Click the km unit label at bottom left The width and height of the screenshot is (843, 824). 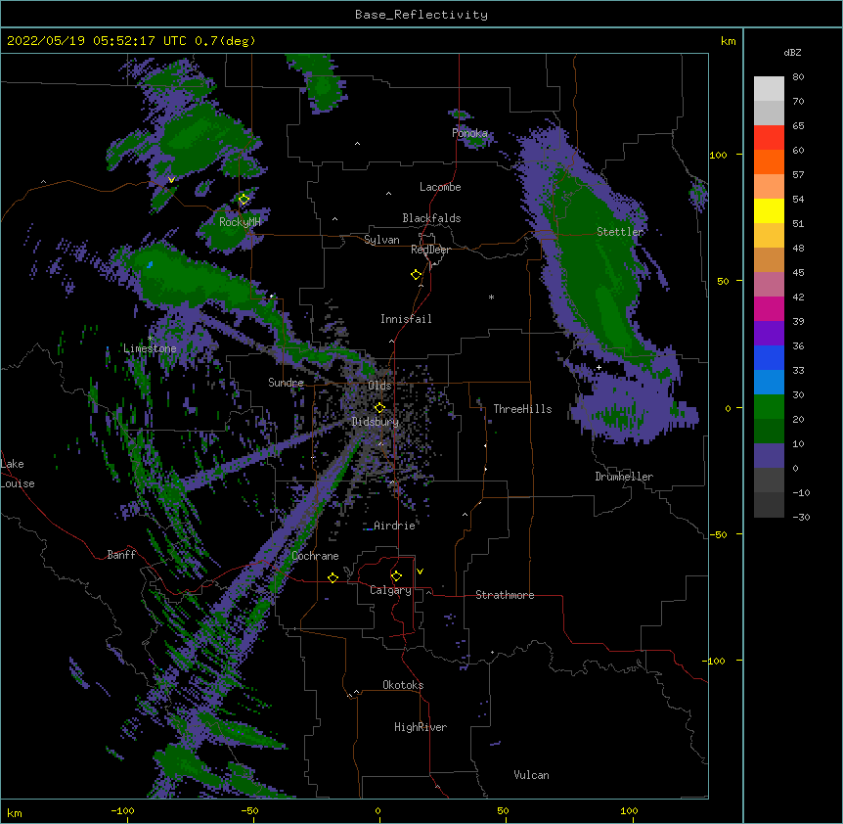click(14, 812)
